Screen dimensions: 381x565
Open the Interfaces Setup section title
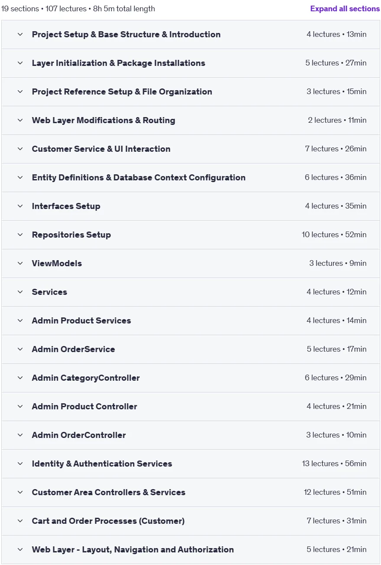click(66, 206)
